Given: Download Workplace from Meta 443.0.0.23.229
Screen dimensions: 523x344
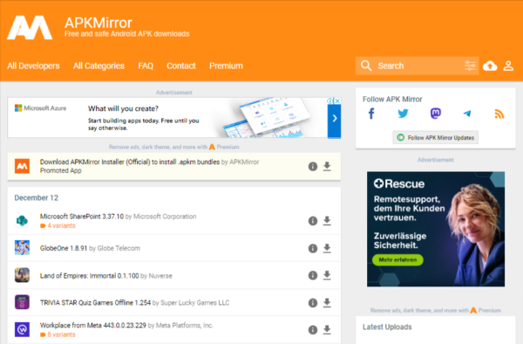Looking at the screenshot, I should click(x=327, y=330).
